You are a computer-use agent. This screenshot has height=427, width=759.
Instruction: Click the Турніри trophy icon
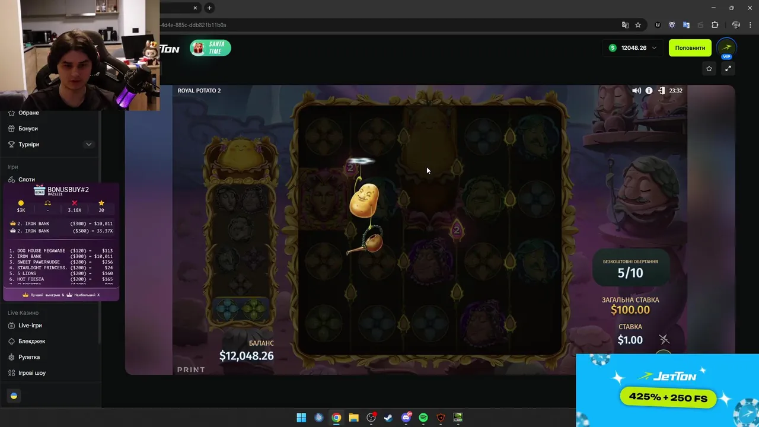pyautogui.click(x=12, y=145)
